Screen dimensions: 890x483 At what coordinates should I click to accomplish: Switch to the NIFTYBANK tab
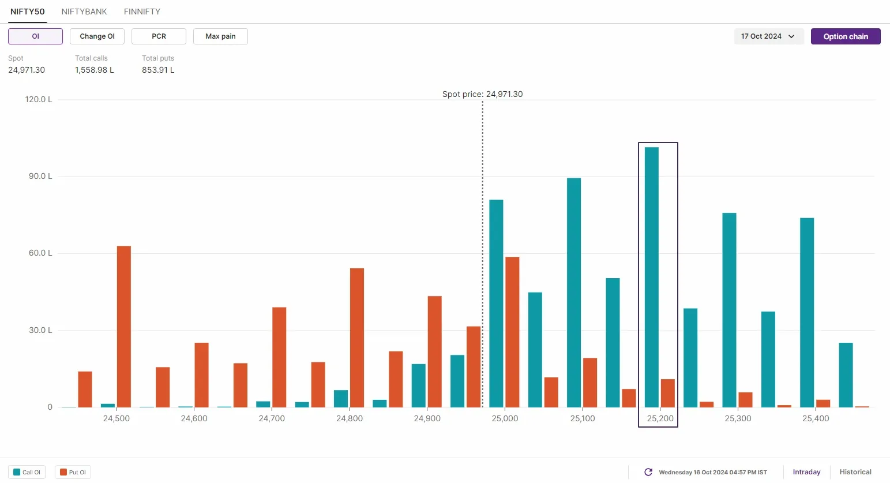pyautogui.click(x=84, y=12)
